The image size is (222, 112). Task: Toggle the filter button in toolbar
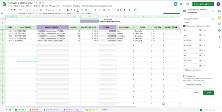click(x=124, y=10)
